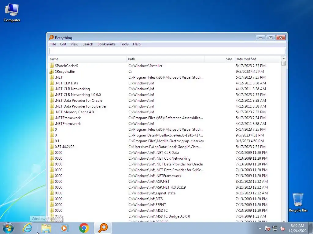Open the Computer desktop icon
313x234 pixels.
12,13
